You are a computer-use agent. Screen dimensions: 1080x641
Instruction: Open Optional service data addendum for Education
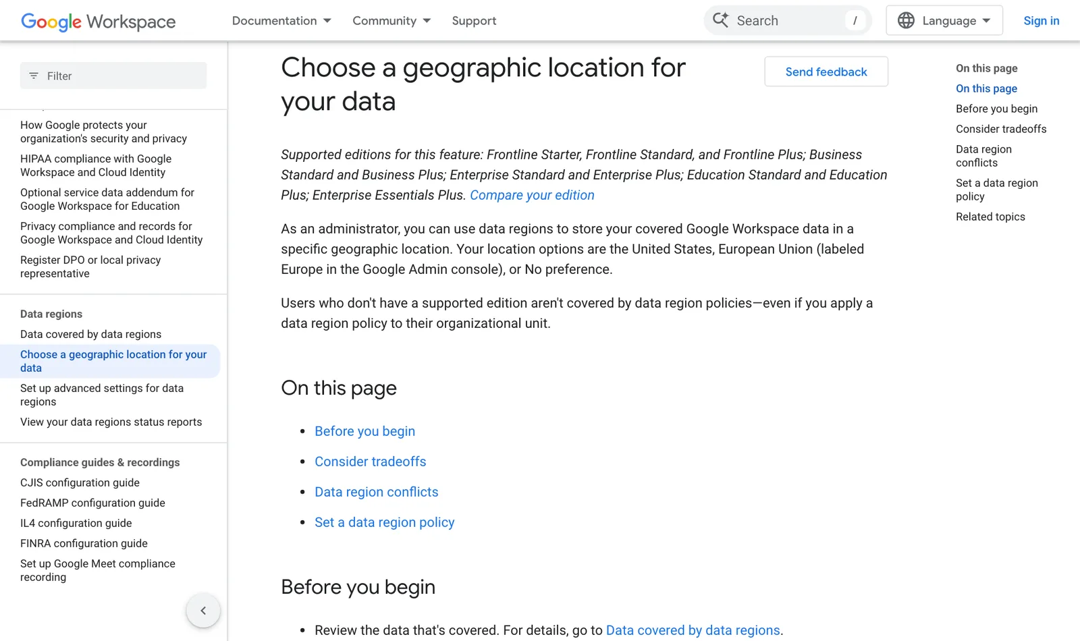107,199
